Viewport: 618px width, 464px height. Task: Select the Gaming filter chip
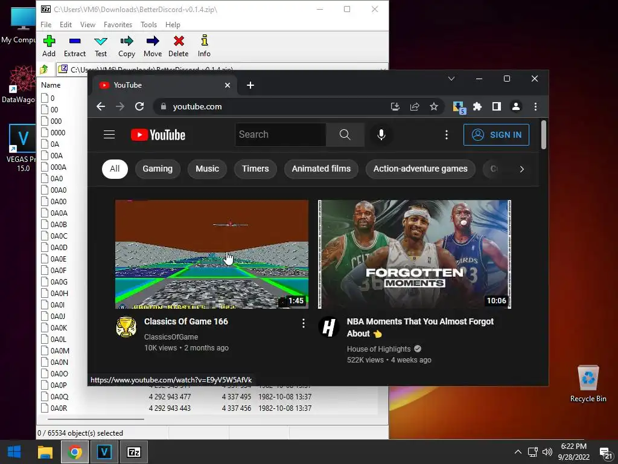coord(158,169)
